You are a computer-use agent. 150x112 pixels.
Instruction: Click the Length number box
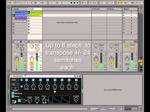point(15,88)
